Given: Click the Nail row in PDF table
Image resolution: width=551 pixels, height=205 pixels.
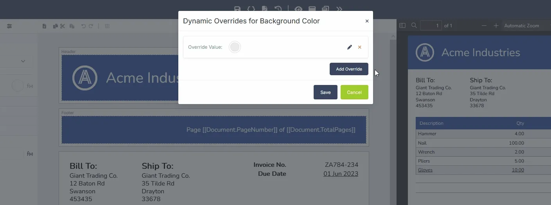Looking at the screenshot, I should [483, 143].
